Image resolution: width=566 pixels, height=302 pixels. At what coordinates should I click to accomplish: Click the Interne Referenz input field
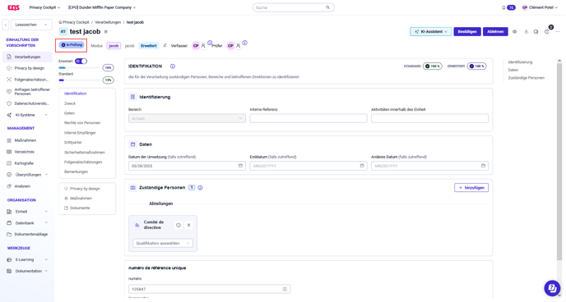(309, 118)
